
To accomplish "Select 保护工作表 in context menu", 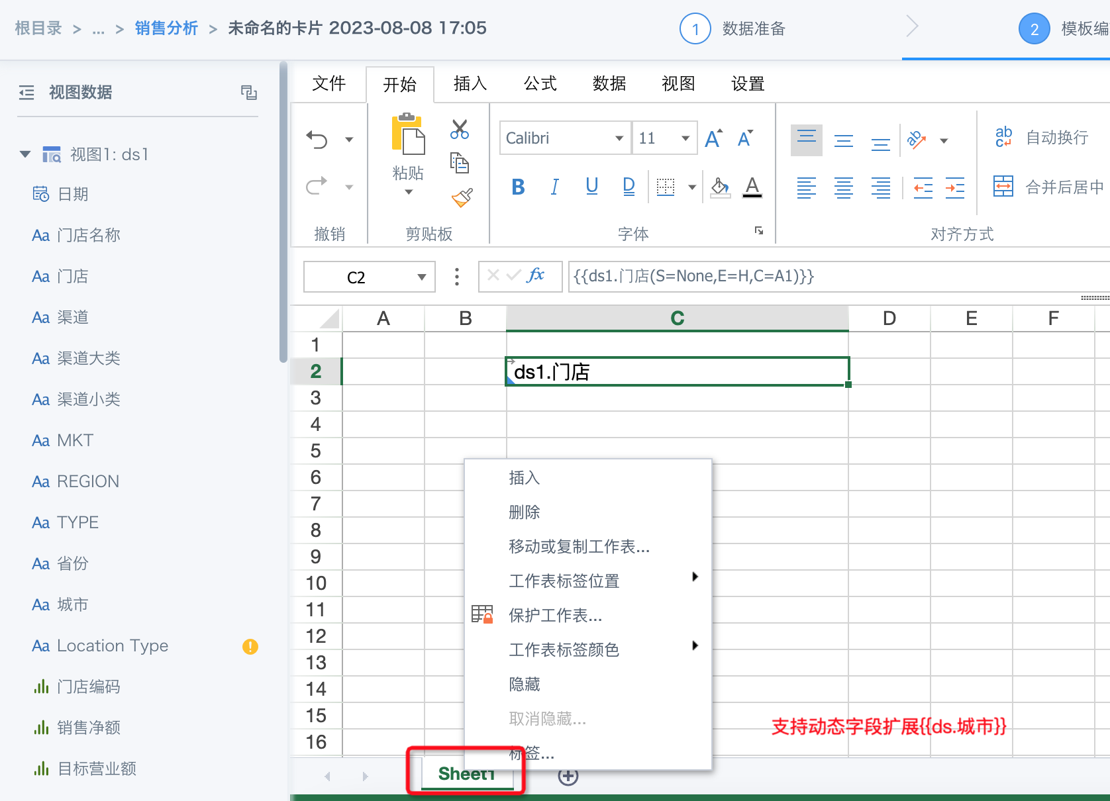I will (x=555, y=616).
